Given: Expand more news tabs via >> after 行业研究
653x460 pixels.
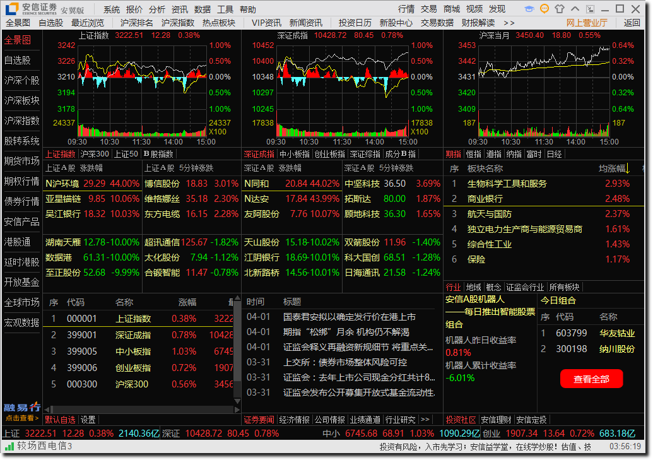Looking at the screenshot, I should (425, 420).
